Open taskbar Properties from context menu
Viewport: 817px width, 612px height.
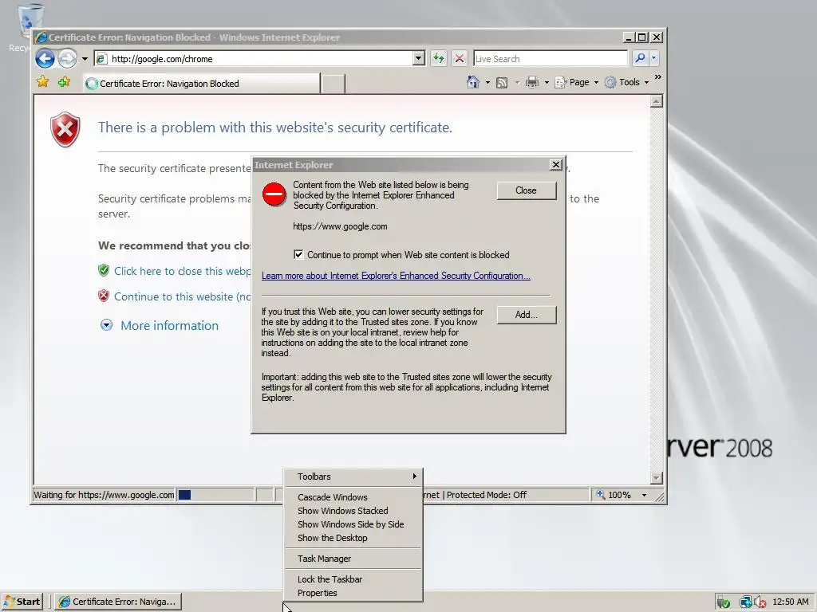click(x=354, y=593)
